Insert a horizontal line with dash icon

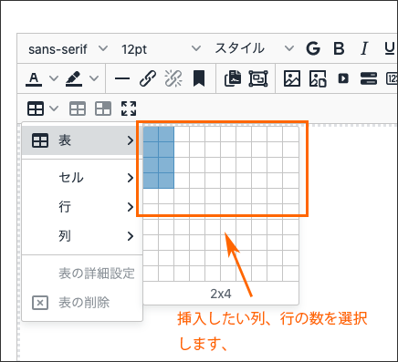pos(122,78)
